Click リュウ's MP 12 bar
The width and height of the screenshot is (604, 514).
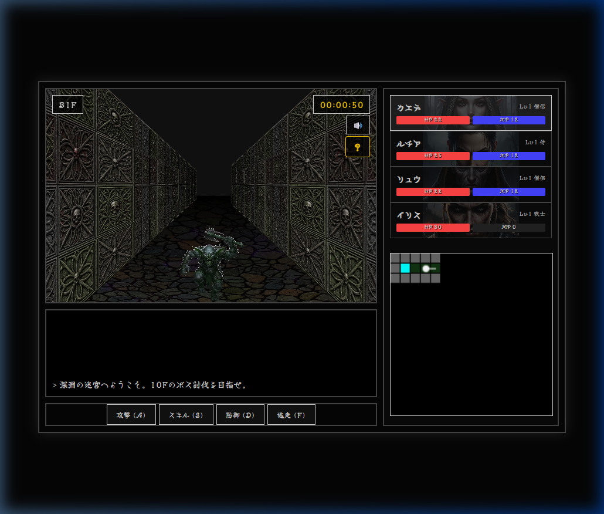pos(509,191)
